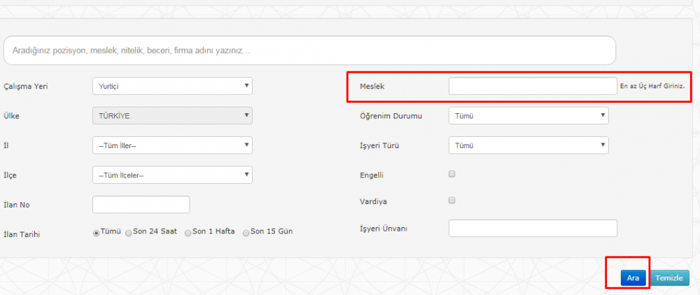
Task: Open the İşyeri Türü dropdown
Action: tap(528, 145)
